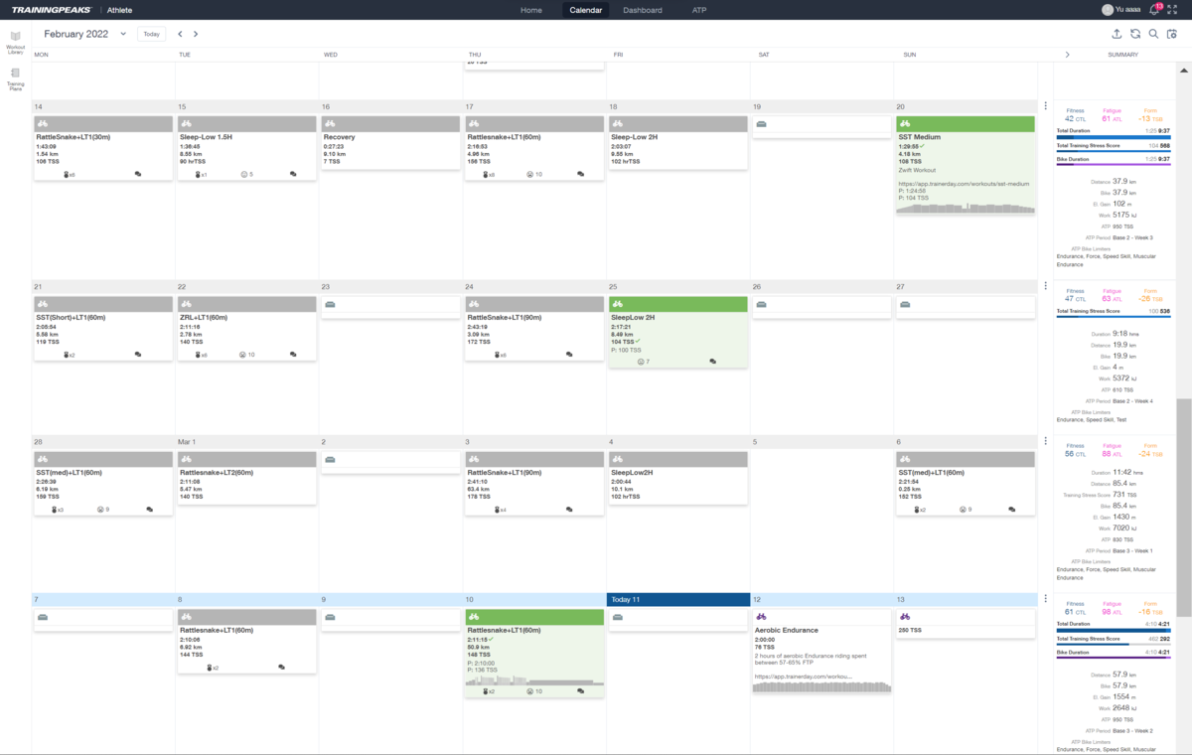Open the SST(Short)+LT1(60m) workout card
This screenshot has width=1192, height=755.
pos(102,328)
